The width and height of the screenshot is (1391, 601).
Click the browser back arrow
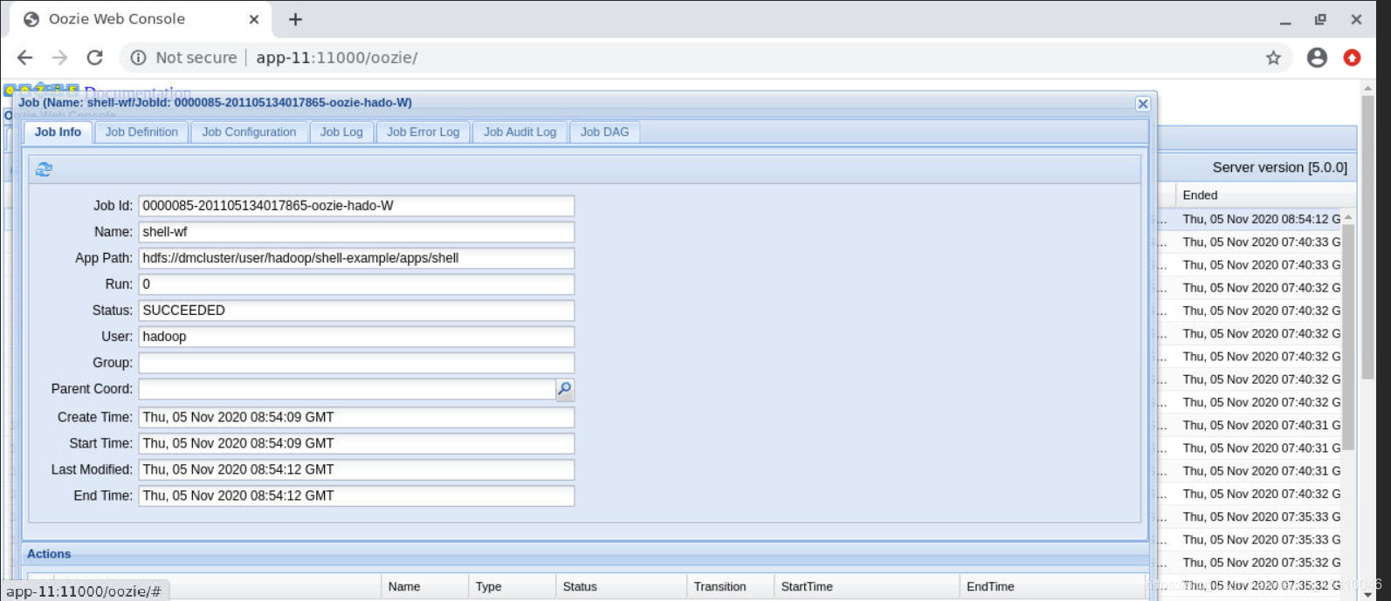[24, 58]
